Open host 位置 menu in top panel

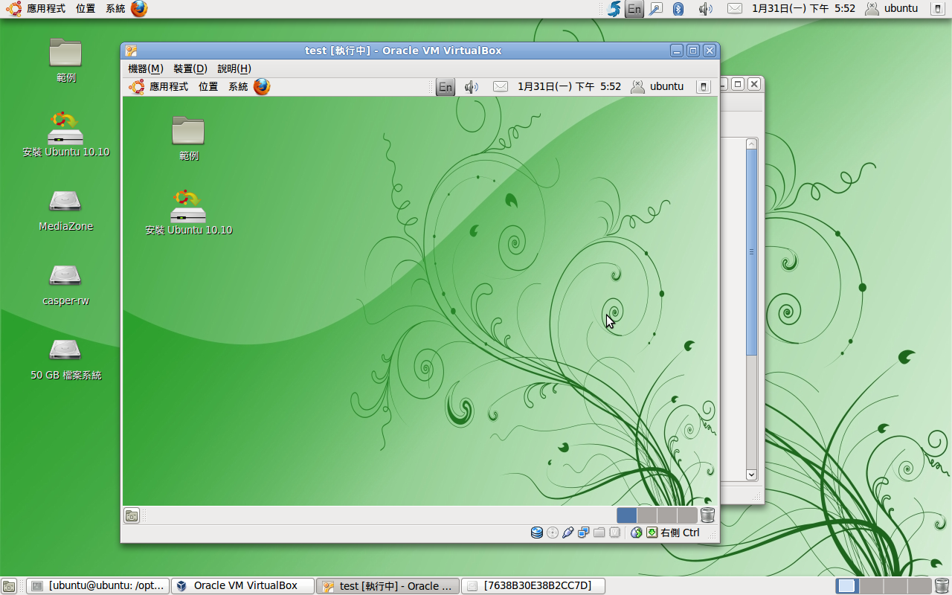tap(86, 9)
